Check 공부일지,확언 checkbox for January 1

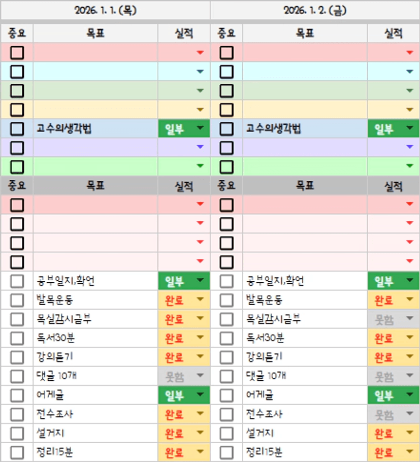click(17, 281)
